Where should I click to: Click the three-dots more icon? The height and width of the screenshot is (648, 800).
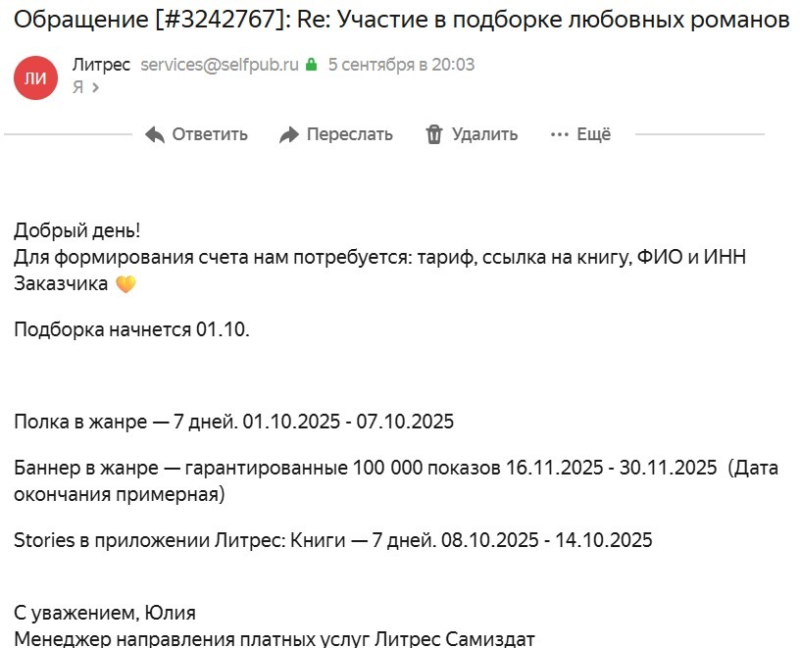click(x=560, y=135)
